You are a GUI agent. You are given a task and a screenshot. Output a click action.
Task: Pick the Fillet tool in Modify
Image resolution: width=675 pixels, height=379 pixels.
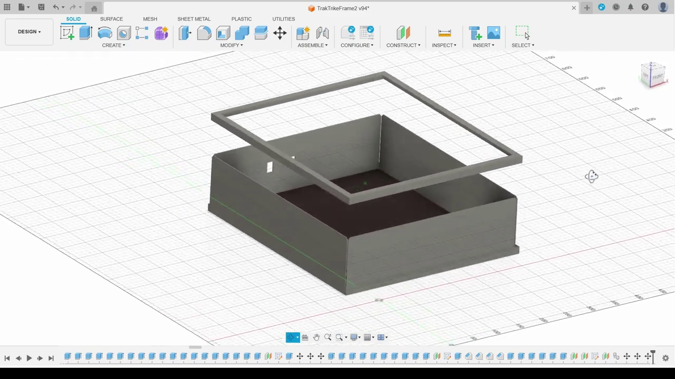click(204, 33)
